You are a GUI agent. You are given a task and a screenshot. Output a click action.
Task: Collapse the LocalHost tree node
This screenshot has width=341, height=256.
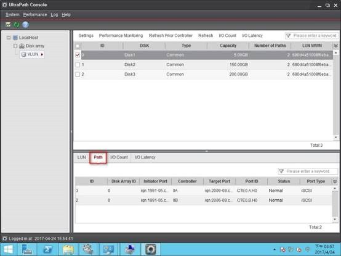[x=9, y=38]
